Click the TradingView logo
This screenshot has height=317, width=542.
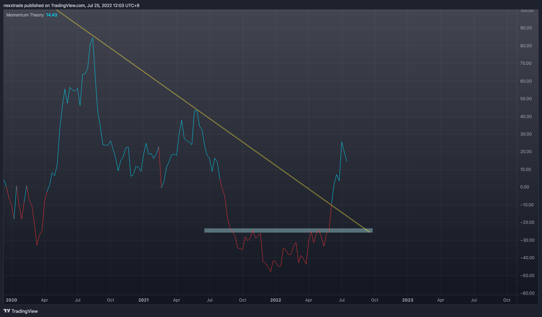click(21, 311)
